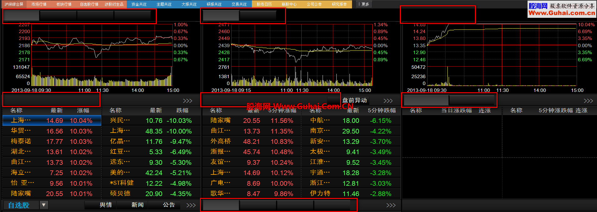This screenshot has height=212, width=597.
Task: Expand the 更多 menu
Action: click(x=364, y=4)
